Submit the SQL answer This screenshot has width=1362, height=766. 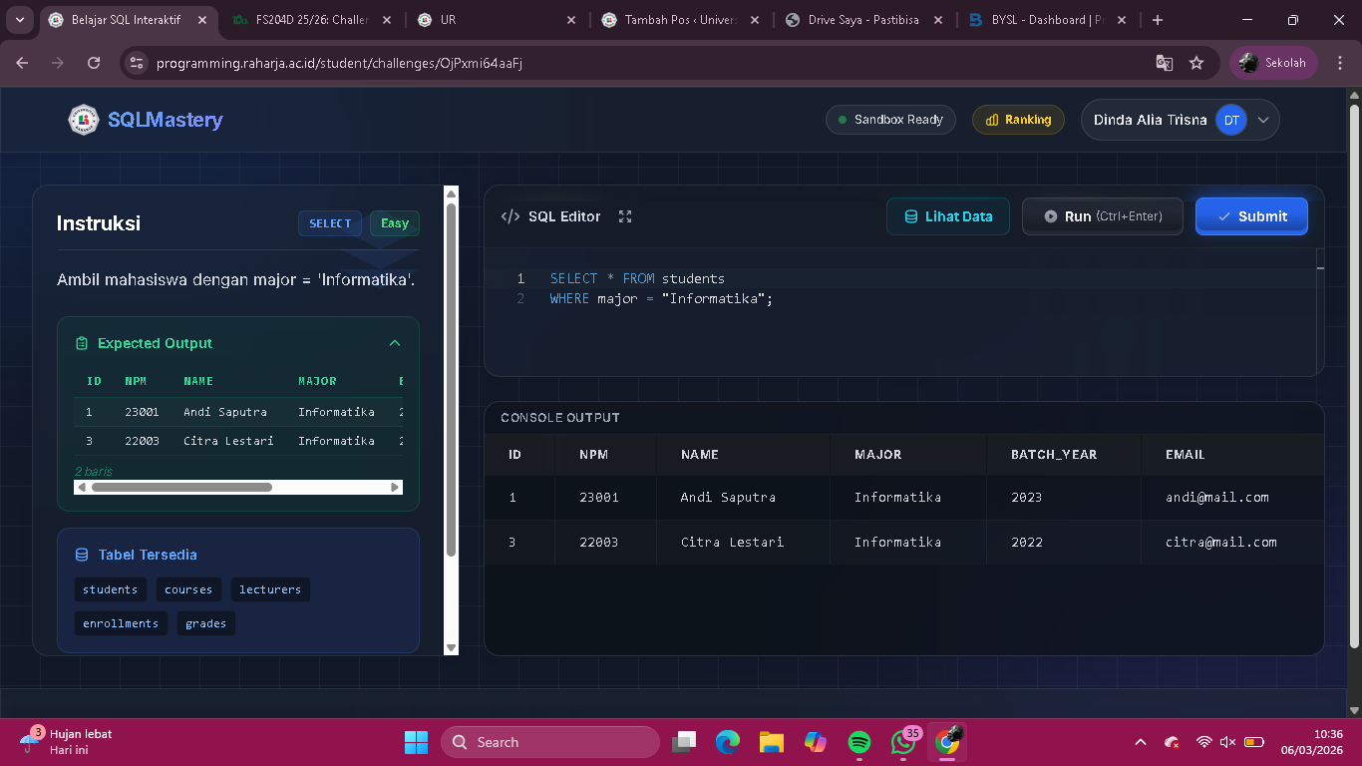coord(1251,216)
